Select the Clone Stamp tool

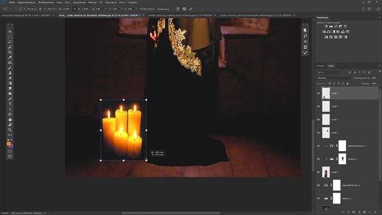(10, 73)
